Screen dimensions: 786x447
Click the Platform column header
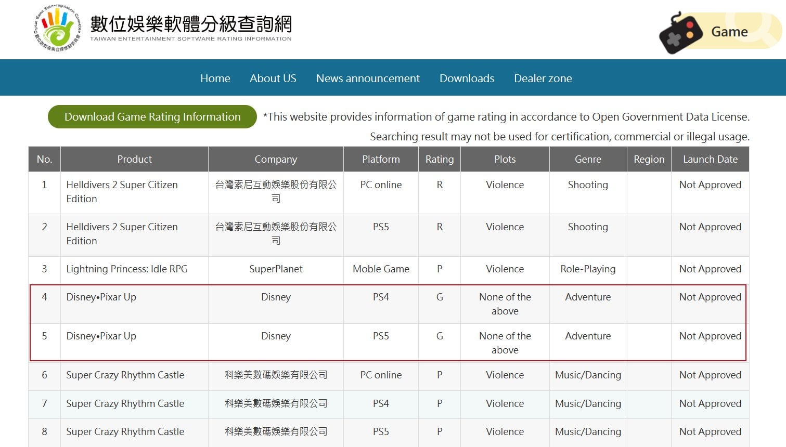pyautogui.click(x=381, y=159)
